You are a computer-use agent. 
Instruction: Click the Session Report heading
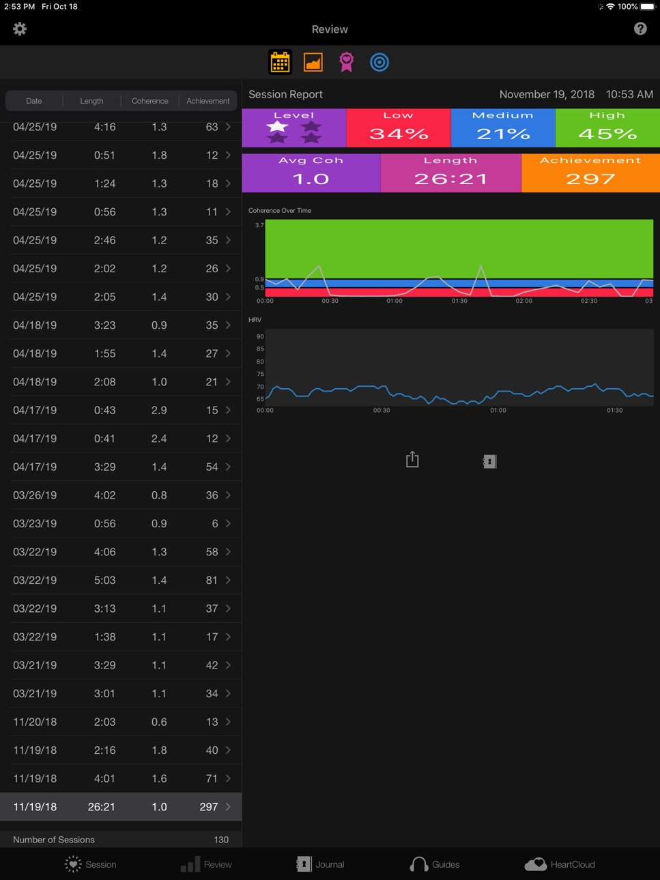coord(285,94)
